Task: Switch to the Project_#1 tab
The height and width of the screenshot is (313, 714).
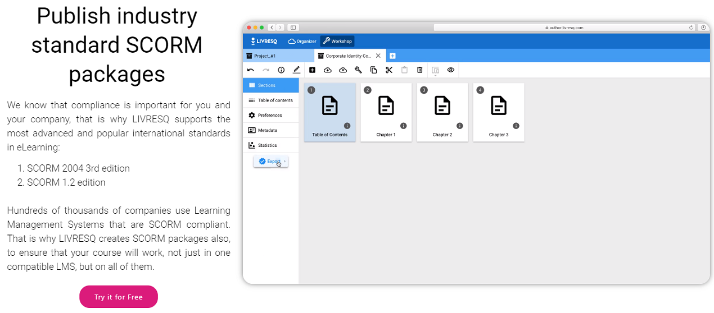Action: [278, 56]
